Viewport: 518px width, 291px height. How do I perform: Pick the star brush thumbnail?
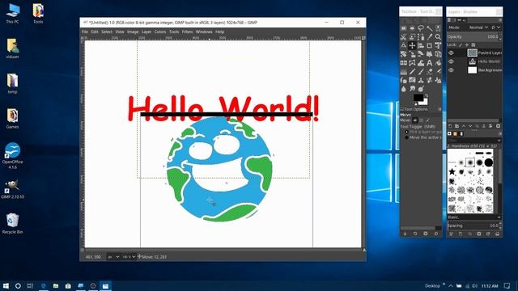click(452, 171)
